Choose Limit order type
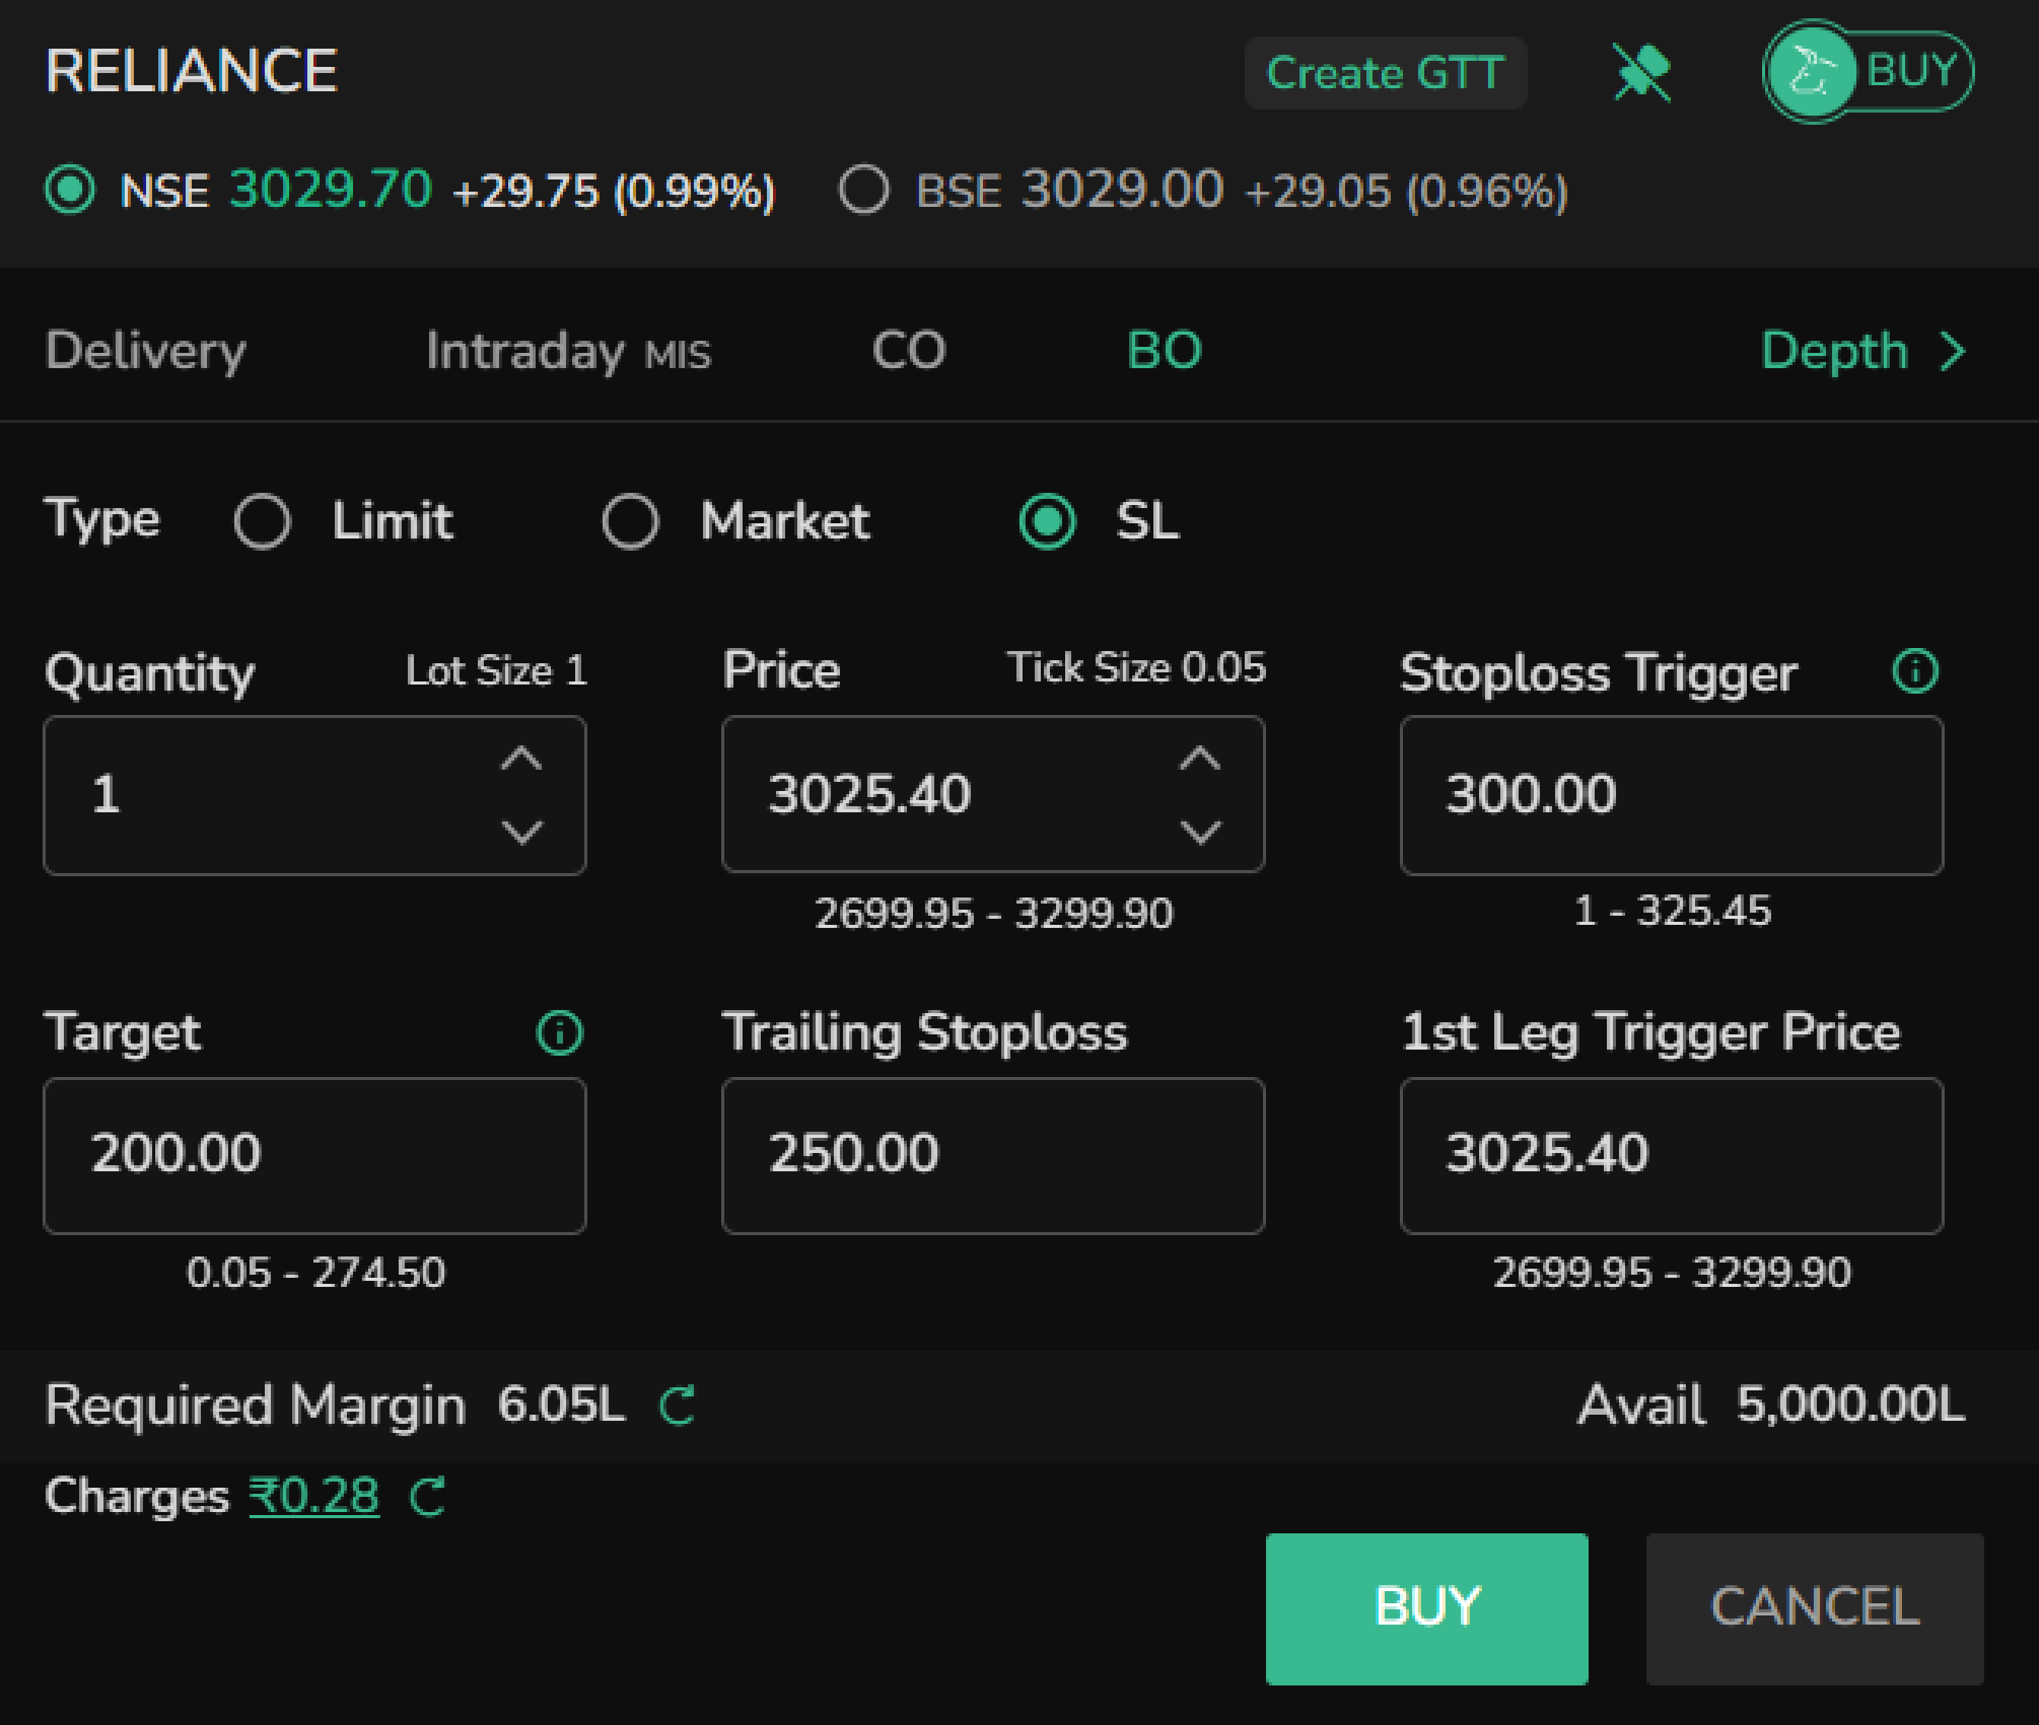Viewport: 2039px width, 1725px height. 262,520
